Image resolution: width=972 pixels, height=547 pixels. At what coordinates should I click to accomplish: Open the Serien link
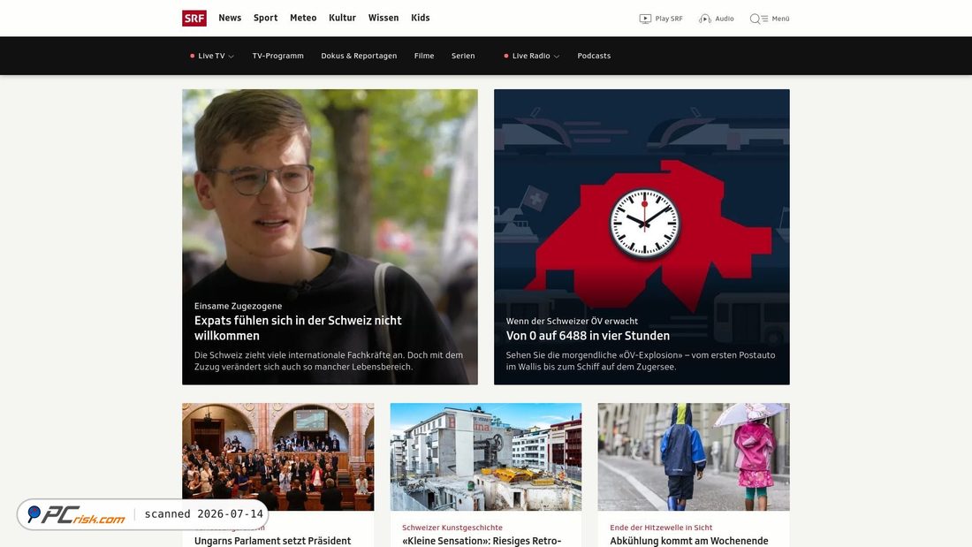pyautogui.click(x=463, y=56)
